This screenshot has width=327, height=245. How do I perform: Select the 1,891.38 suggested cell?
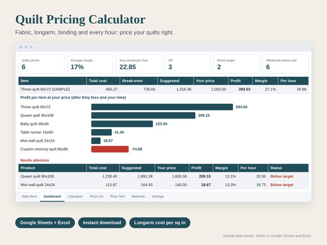(137, 176)
